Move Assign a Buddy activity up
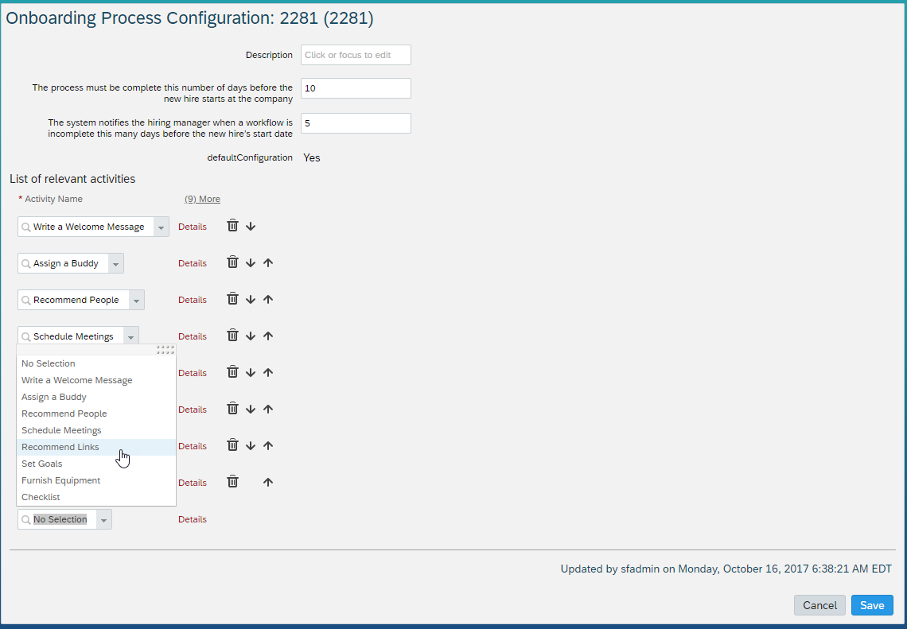Viewport: 907px width, 629px height. tap(268, 263)
